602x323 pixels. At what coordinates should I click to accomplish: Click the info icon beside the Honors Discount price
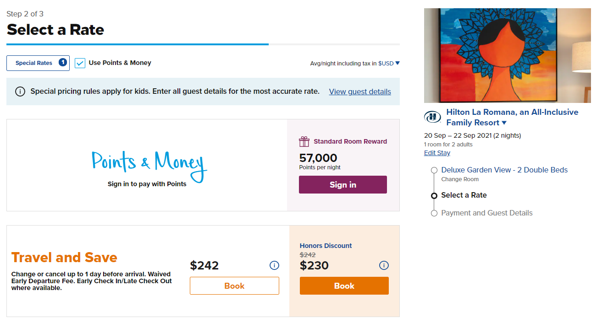(x=383, y=265)
